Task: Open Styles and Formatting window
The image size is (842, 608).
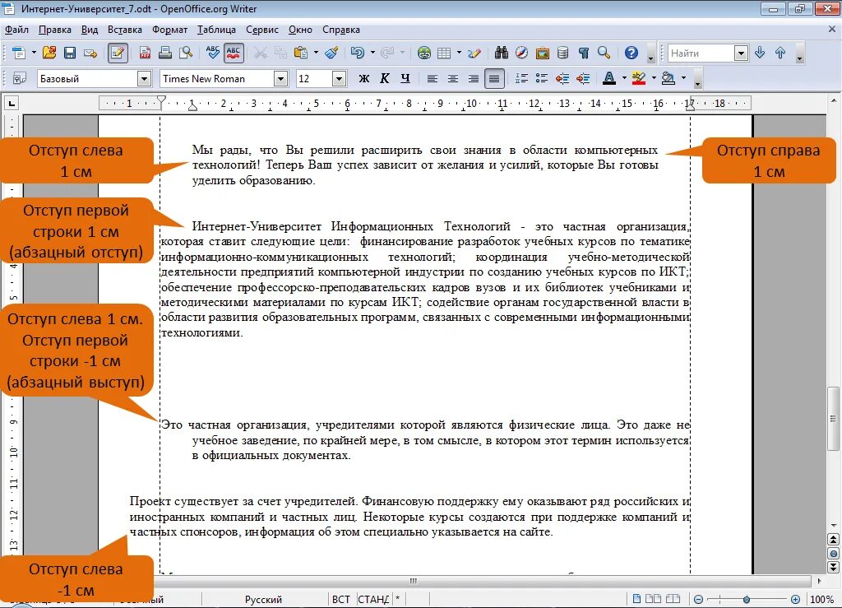Action: 20,79
